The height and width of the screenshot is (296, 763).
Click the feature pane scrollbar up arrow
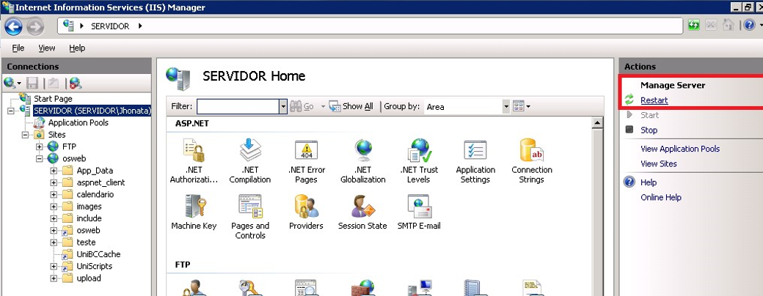(x=597, y=123)
